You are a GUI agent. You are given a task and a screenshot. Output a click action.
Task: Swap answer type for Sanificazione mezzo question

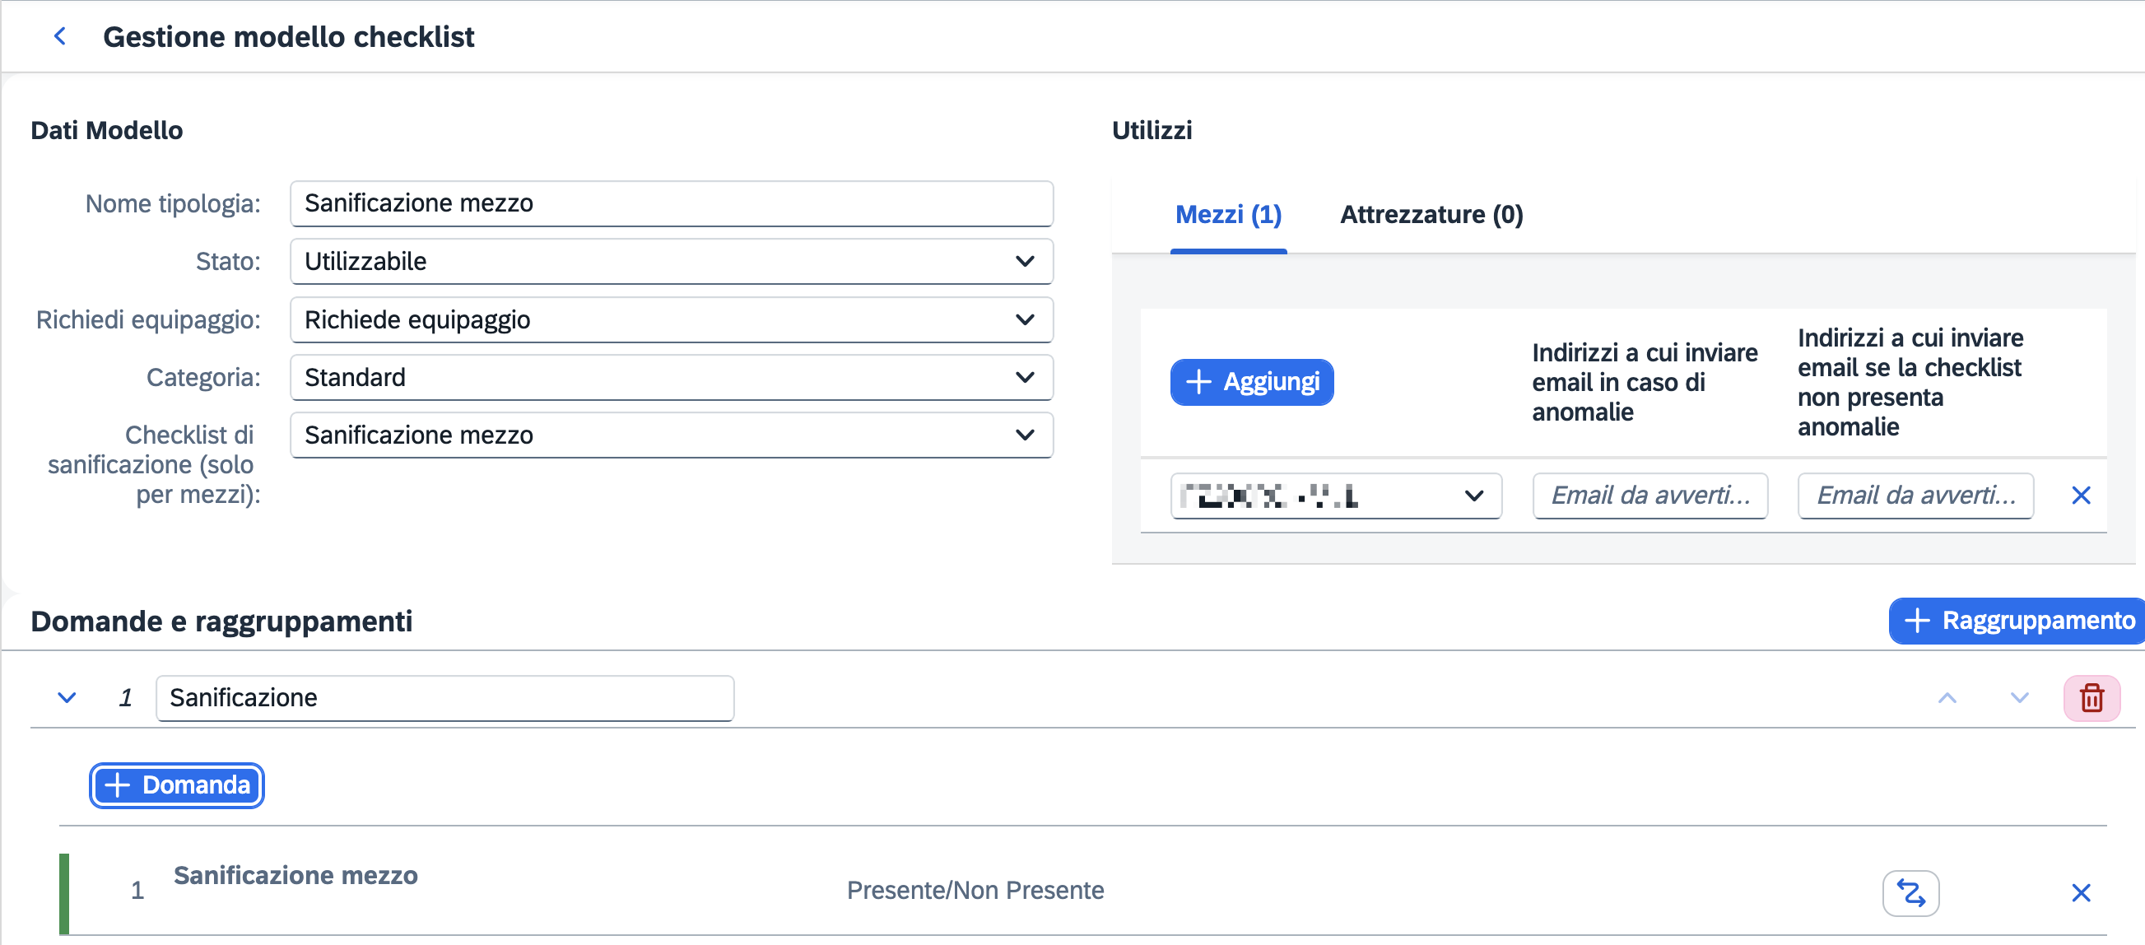[1910, 892]
